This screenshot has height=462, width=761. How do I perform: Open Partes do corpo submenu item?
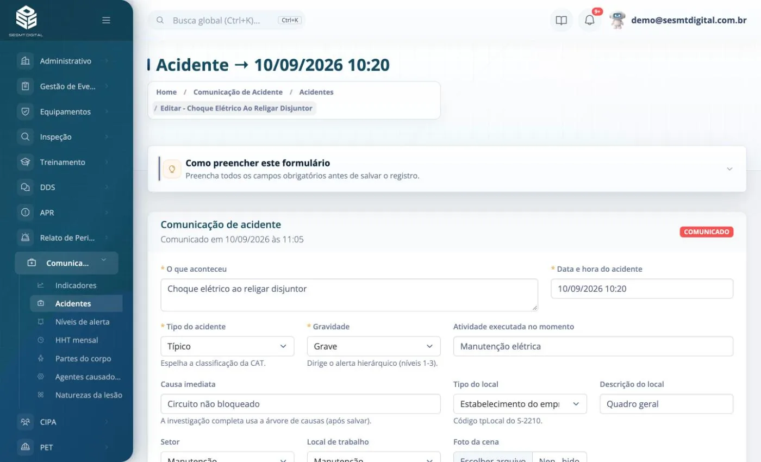(76, 359)
